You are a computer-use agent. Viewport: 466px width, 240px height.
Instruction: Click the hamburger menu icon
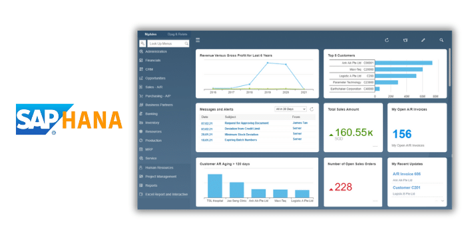(198, 40)
